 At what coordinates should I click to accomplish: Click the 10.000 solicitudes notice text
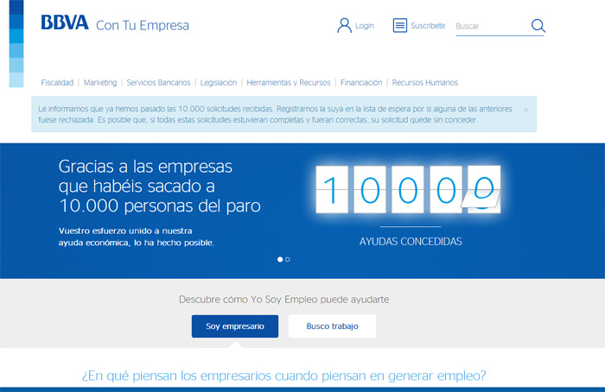[275, 114]
